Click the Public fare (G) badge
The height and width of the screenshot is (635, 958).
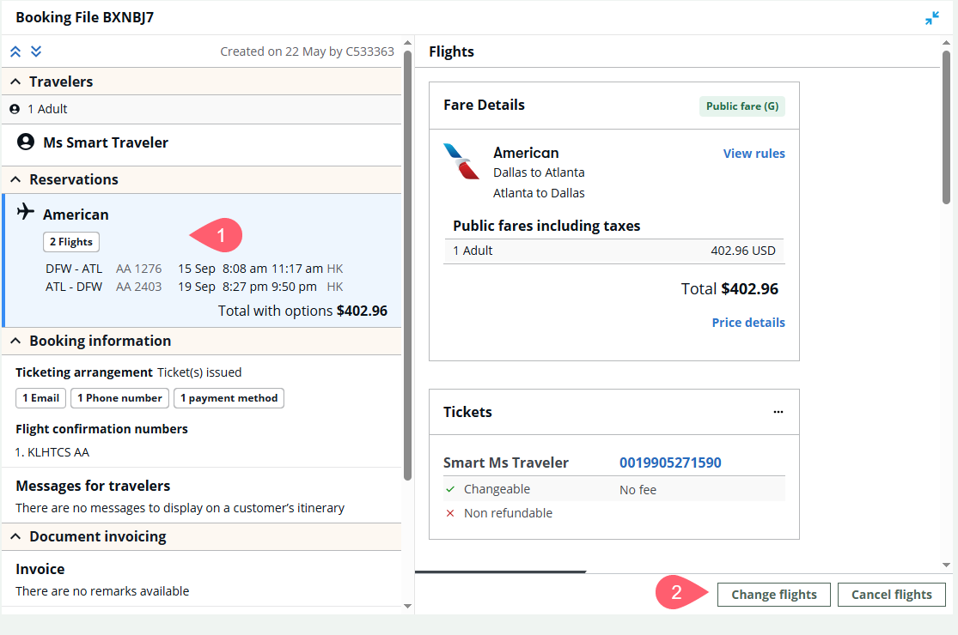point(742,106)
